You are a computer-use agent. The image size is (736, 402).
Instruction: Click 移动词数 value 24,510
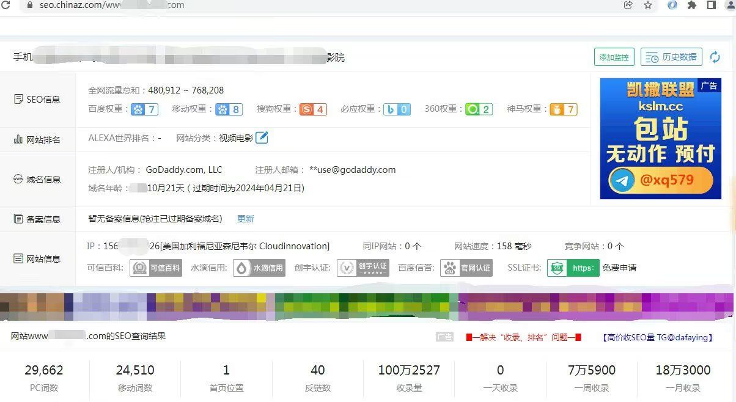click(x=135, y=370)
